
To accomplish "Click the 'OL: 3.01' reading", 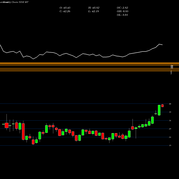I will pyautogui.click(x=122, y=15).
